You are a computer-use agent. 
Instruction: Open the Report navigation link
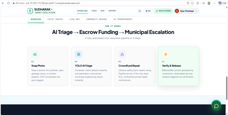(113, 11)
